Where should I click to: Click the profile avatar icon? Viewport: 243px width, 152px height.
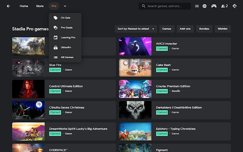click(x=235, y=6)
